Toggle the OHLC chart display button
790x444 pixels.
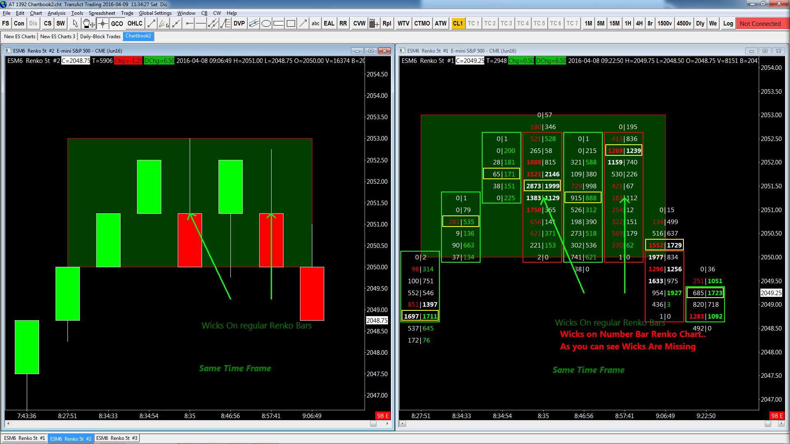(x=135, y=23)
